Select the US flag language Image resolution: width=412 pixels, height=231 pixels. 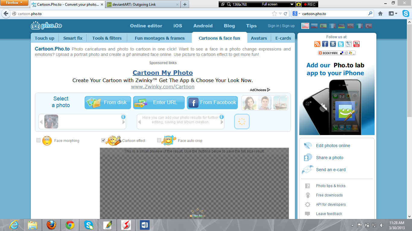pos(305,26)
